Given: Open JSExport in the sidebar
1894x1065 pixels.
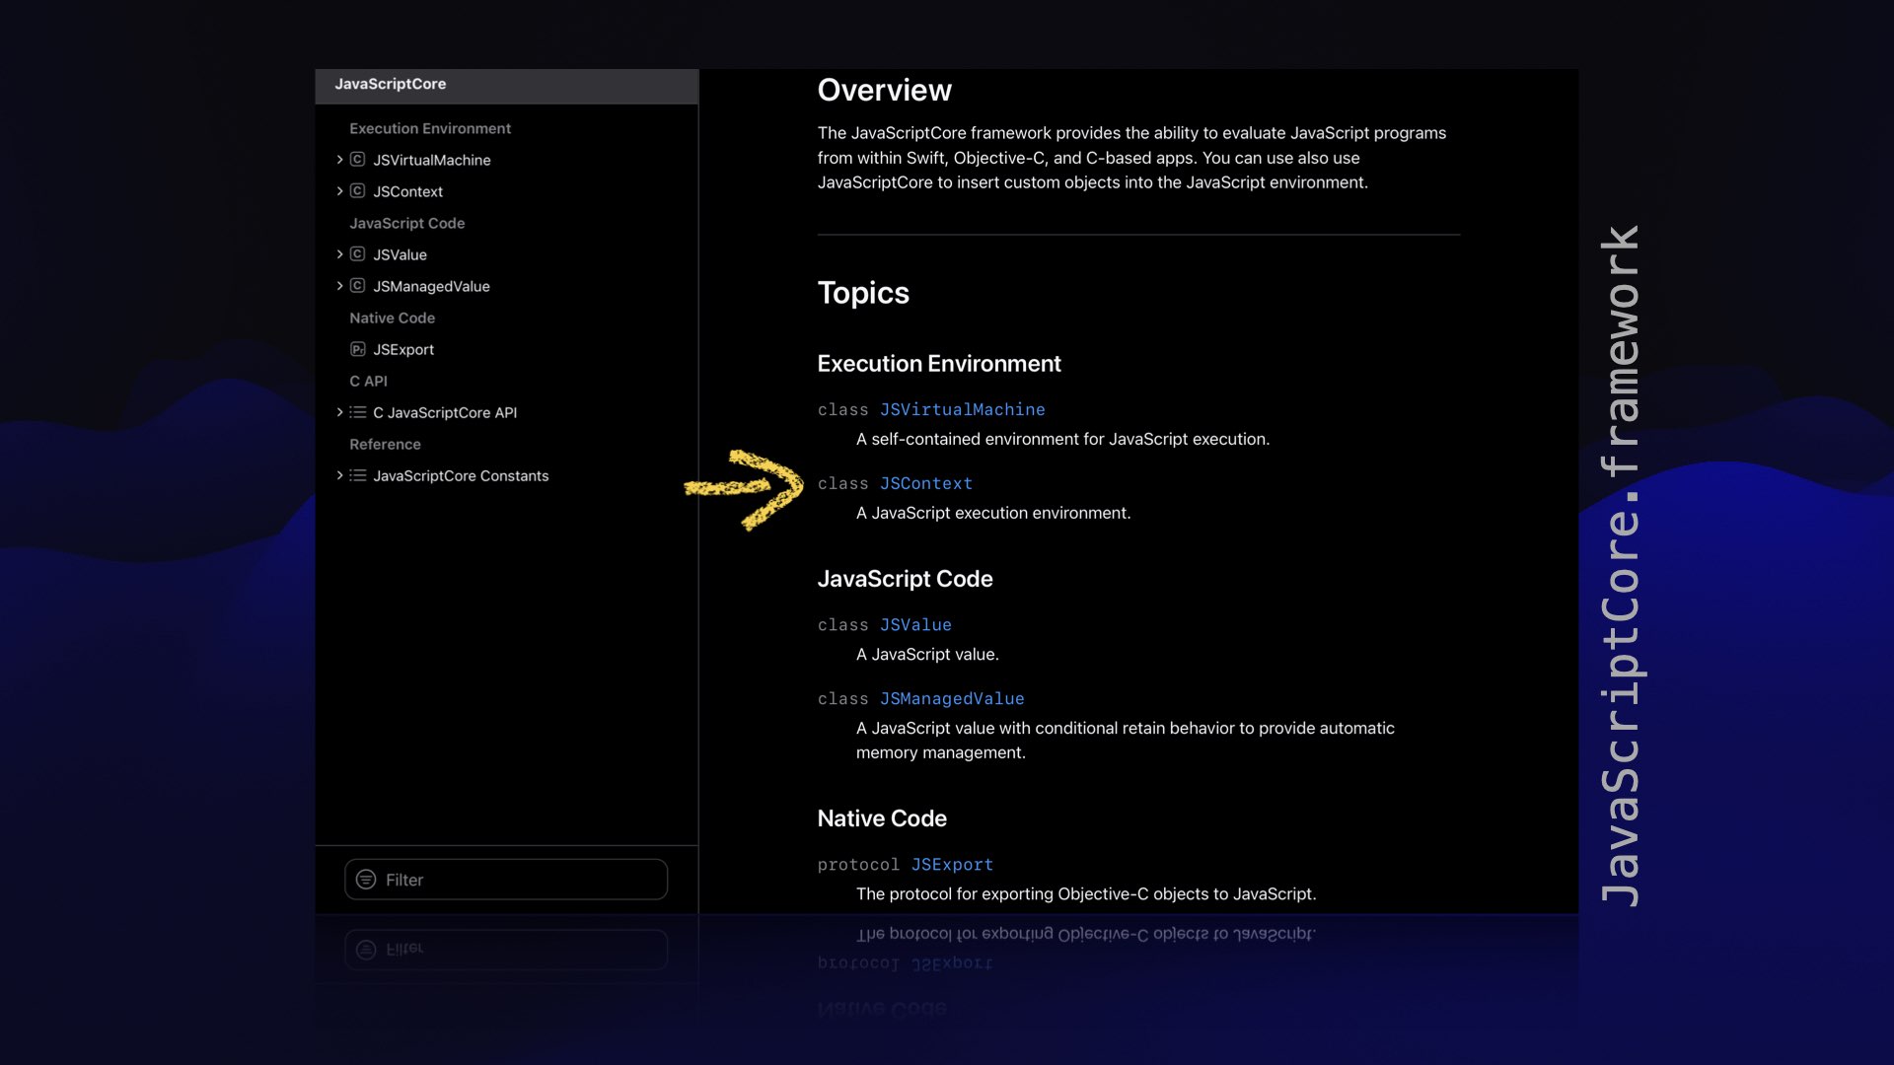Looking at the screenshot, I should (403, 349).
